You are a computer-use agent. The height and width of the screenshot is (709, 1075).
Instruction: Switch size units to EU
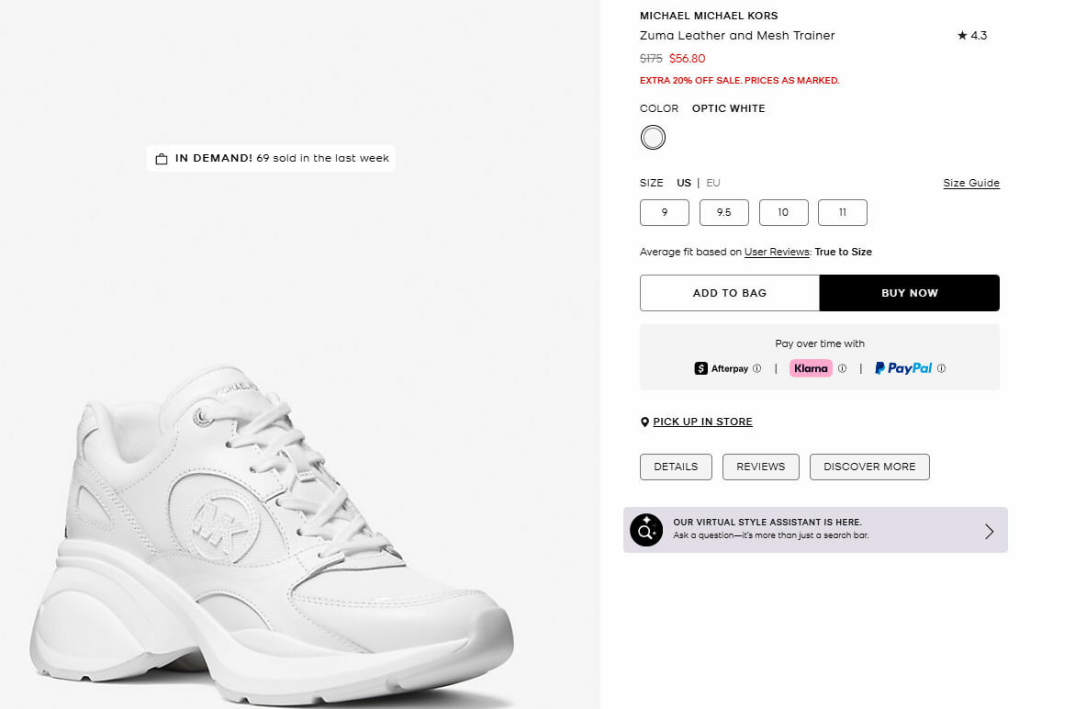pyautogui.click(x=713, y=183)
